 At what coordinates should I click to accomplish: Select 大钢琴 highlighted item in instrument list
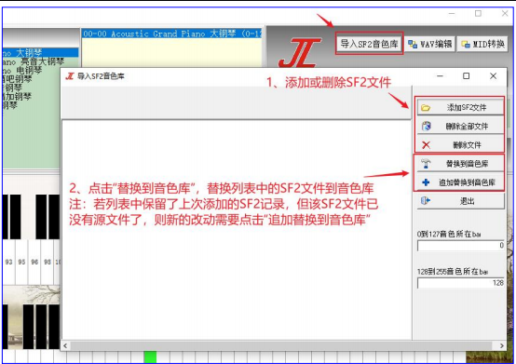[x=40, y=52]
